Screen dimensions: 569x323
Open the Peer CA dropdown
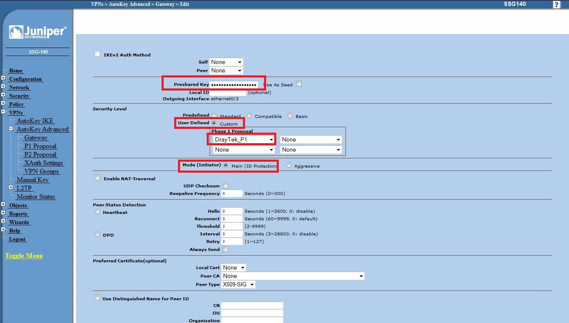point(293,276)
